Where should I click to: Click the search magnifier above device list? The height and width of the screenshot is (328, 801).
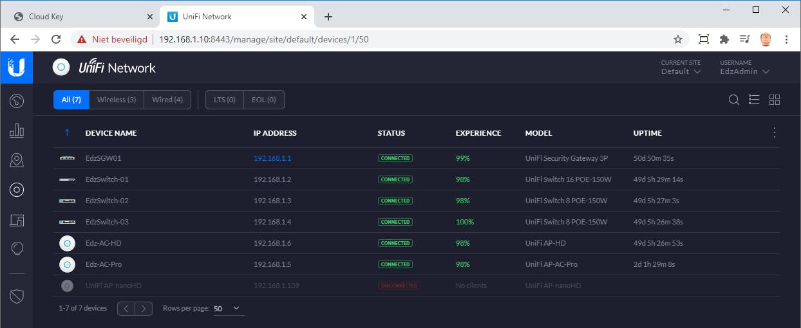734,100
